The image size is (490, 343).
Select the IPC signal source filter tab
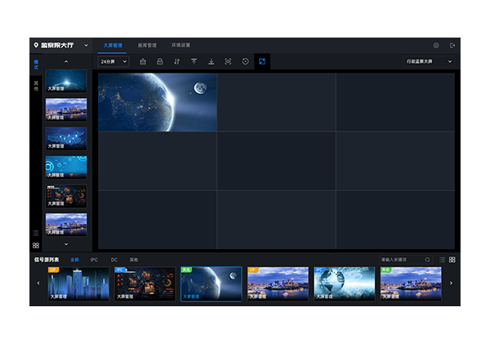pyautogui.click(x=94, y=260)
